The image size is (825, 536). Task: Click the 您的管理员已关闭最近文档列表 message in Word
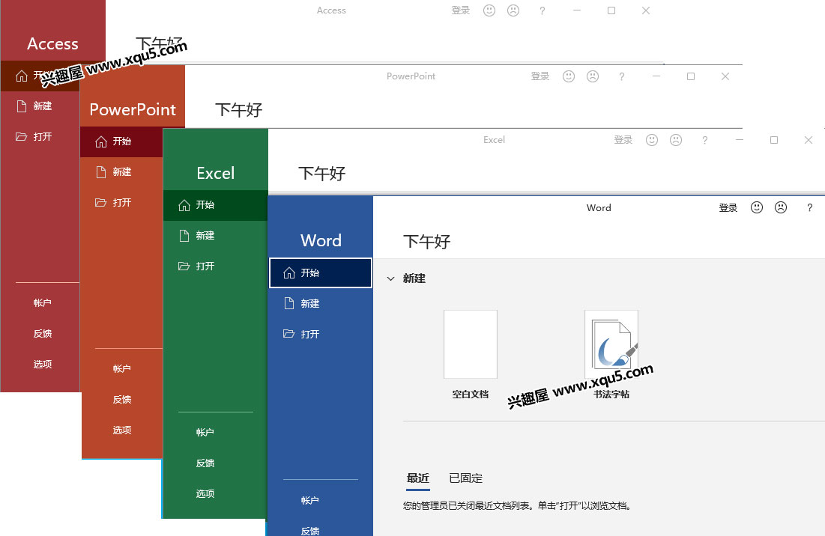point(517,506)
